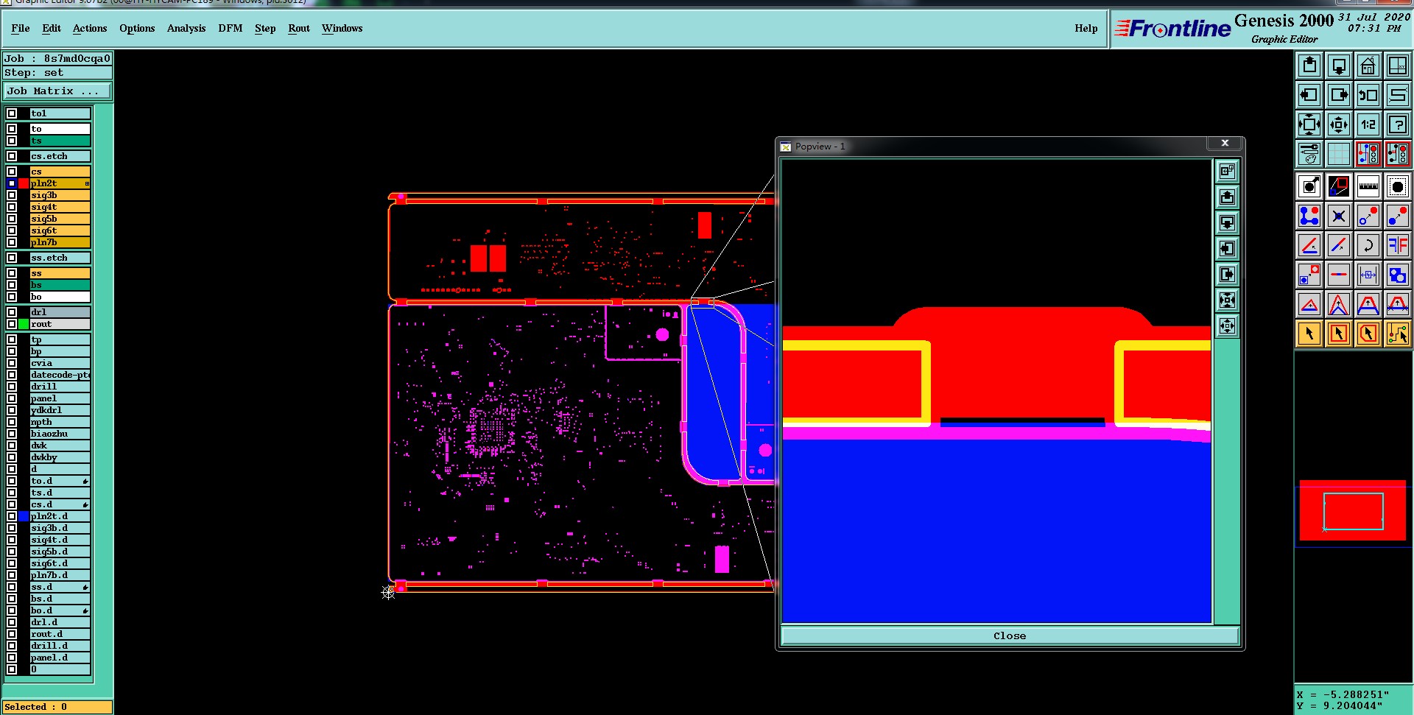Toggle the to1 layer checkbox
Image resolution: width=1414 pixels, height=715 pixels.
(12, 113)
